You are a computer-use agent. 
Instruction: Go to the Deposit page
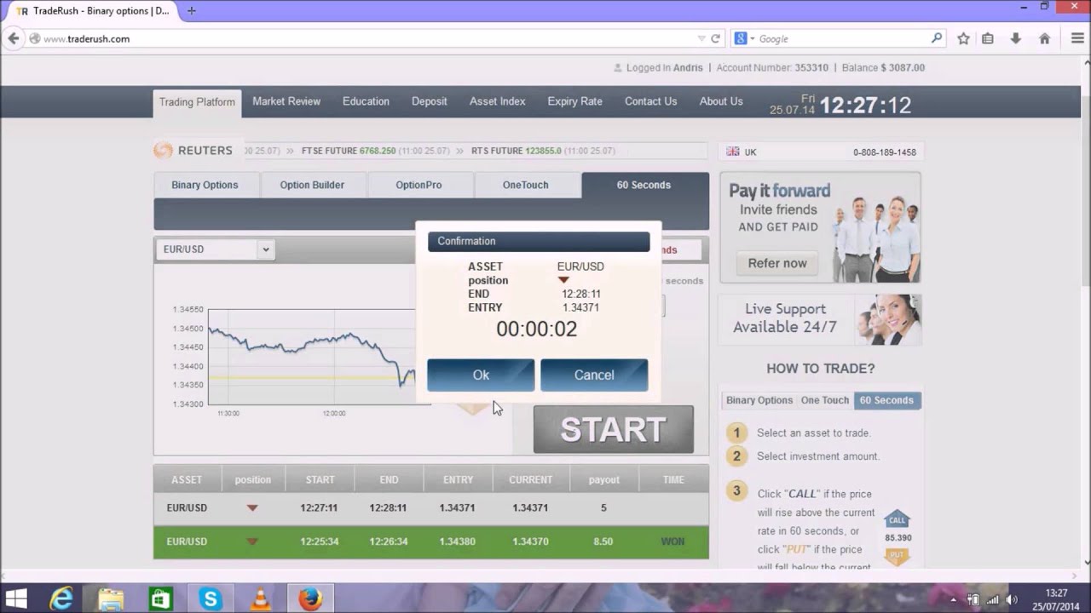tap(429, 101)
